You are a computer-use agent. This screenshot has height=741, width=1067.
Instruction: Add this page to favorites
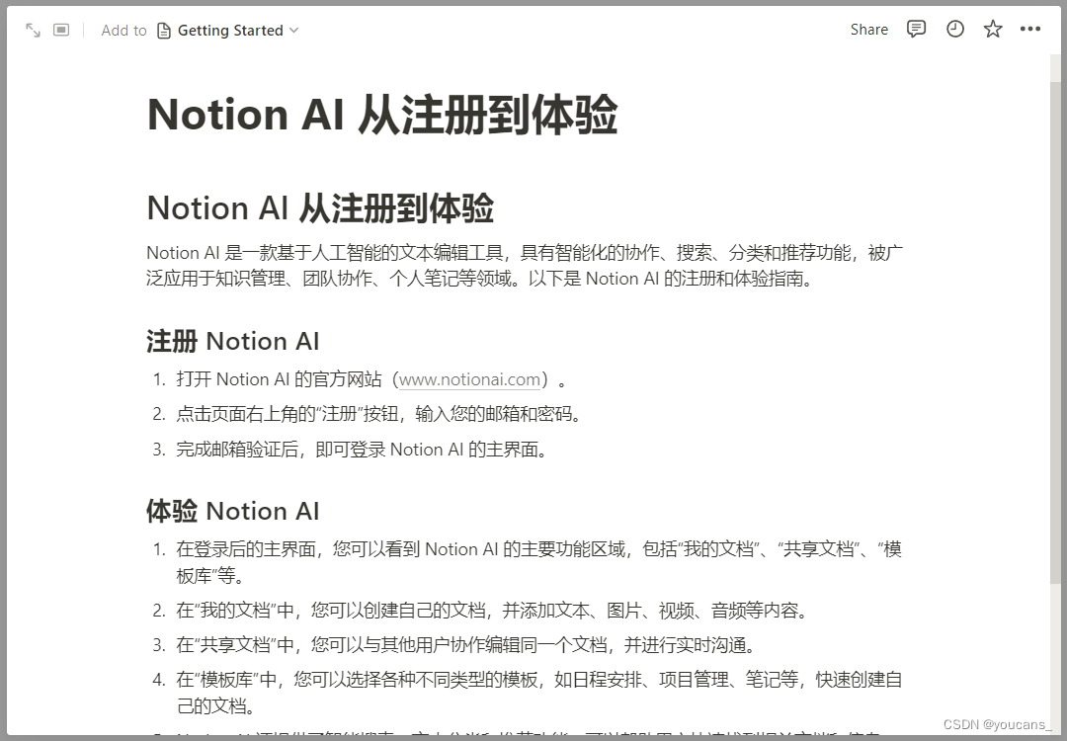point(993,30)
